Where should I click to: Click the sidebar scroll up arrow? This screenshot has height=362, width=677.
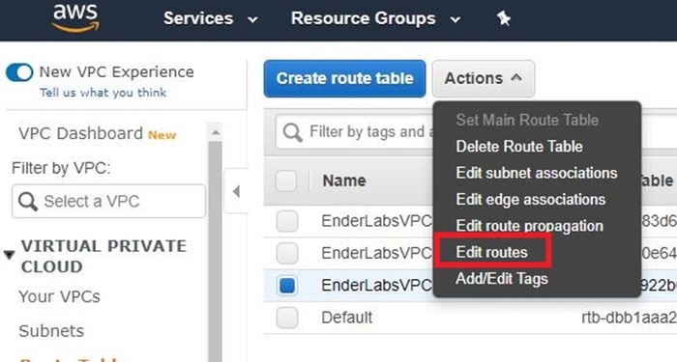point(216,132)
